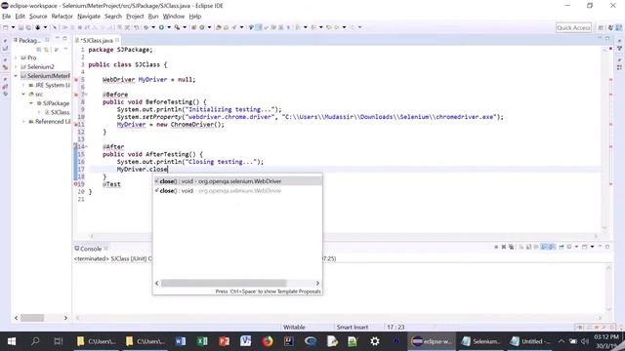The width and height of the screenshot is (625, 351).
Task: Collapse the SeleniumJMeter project node
Action: [16, 76]
